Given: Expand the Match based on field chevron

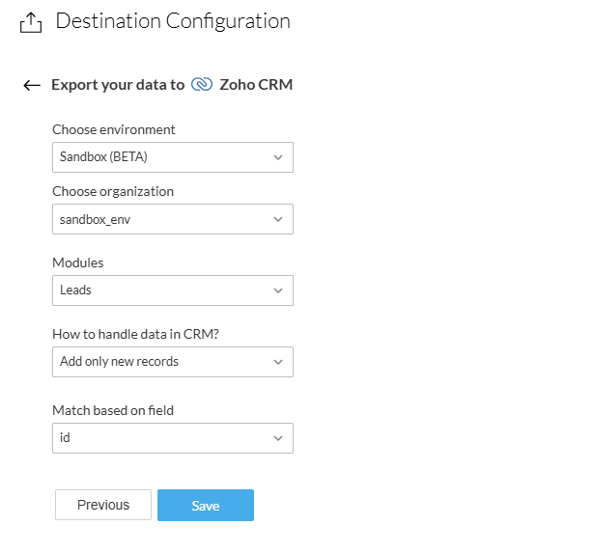Looking at the screenshot, I should coord(278,438).
